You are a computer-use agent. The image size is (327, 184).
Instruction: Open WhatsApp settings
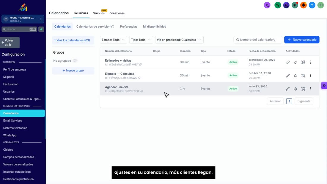pyautogui.click(x=10, y=135)
